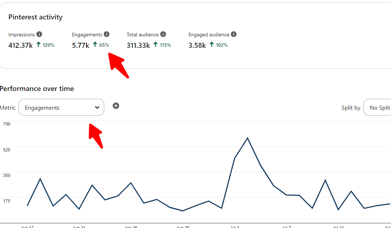Open the Total audience info icon

click(x=164, y=35)
